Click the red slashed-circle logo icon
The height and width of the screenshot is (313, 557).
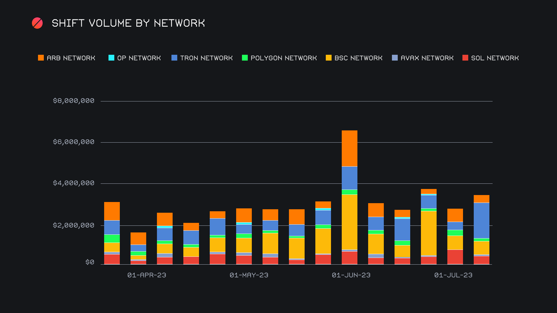coord(37,23)
